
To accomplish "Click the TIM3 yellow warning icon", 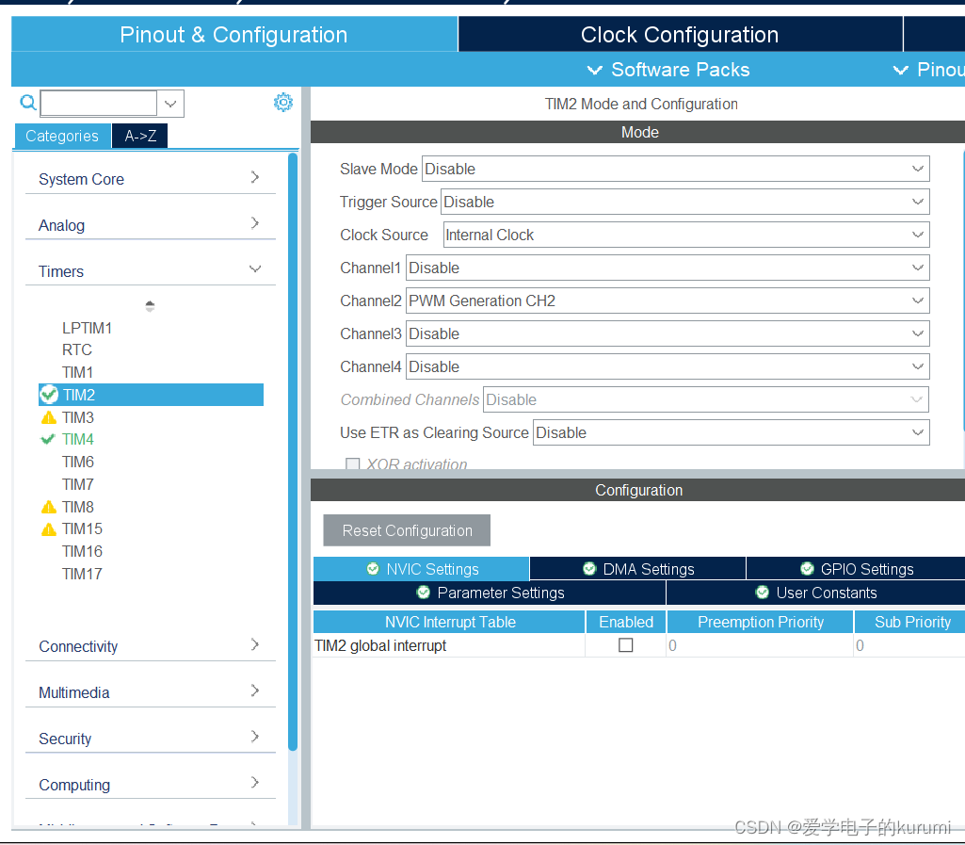I will coord(49,417).
